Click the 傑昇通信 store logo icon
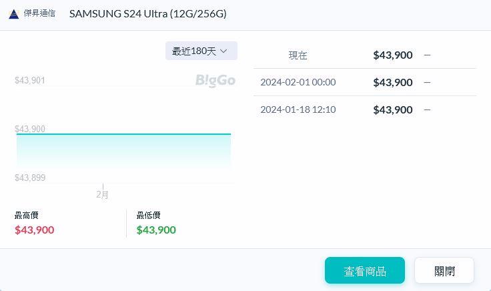The image size is (491, 291). [13, 14]
